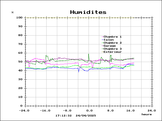Click the 70 y-axis tick label
Screen dimensions: 162x121
pos(21,44)
